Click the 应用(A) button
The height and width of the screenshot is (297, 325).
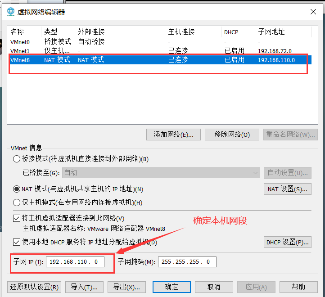(x=256, y=287)
